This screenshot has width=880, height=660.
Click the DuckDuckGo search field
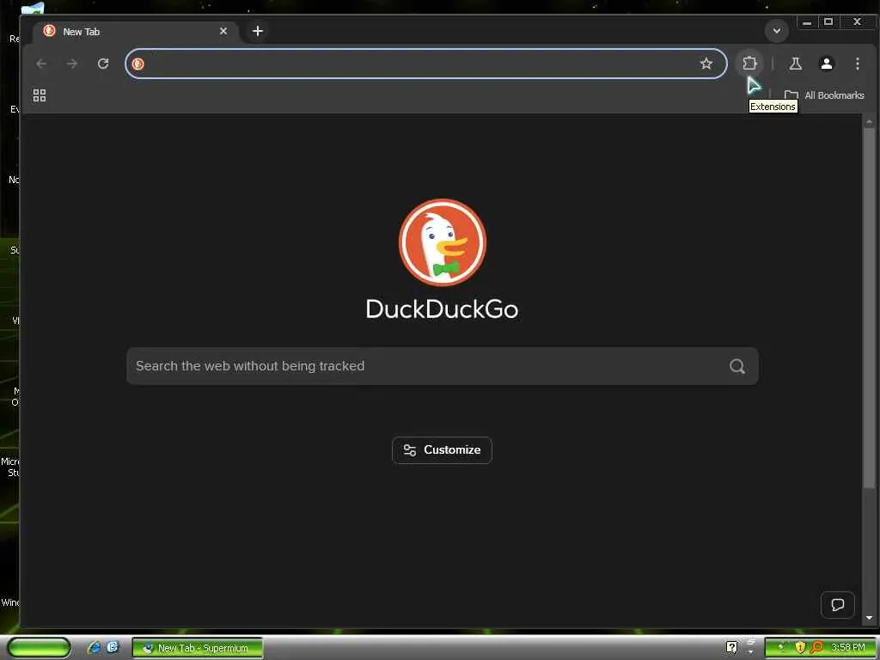pyautogui.click(x=443, y=366)
